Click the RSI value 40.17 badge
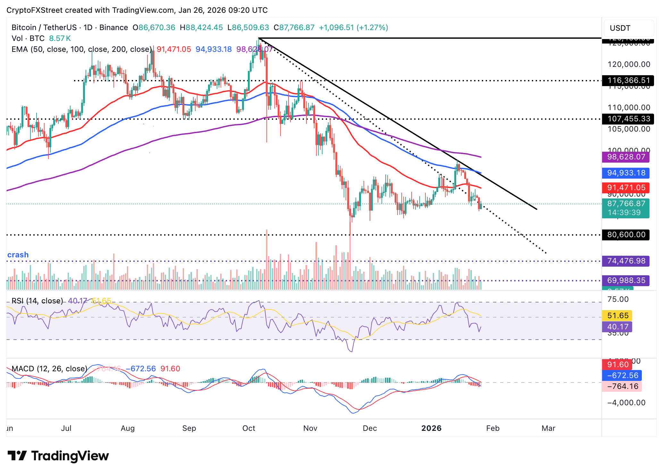 (617, 327)
